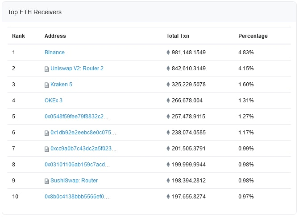Click Ether icon next to 197,655.8274
Image resolution: width=299 pixels, height=218 pixels.
pyautogui.click(x=168, y=196)
